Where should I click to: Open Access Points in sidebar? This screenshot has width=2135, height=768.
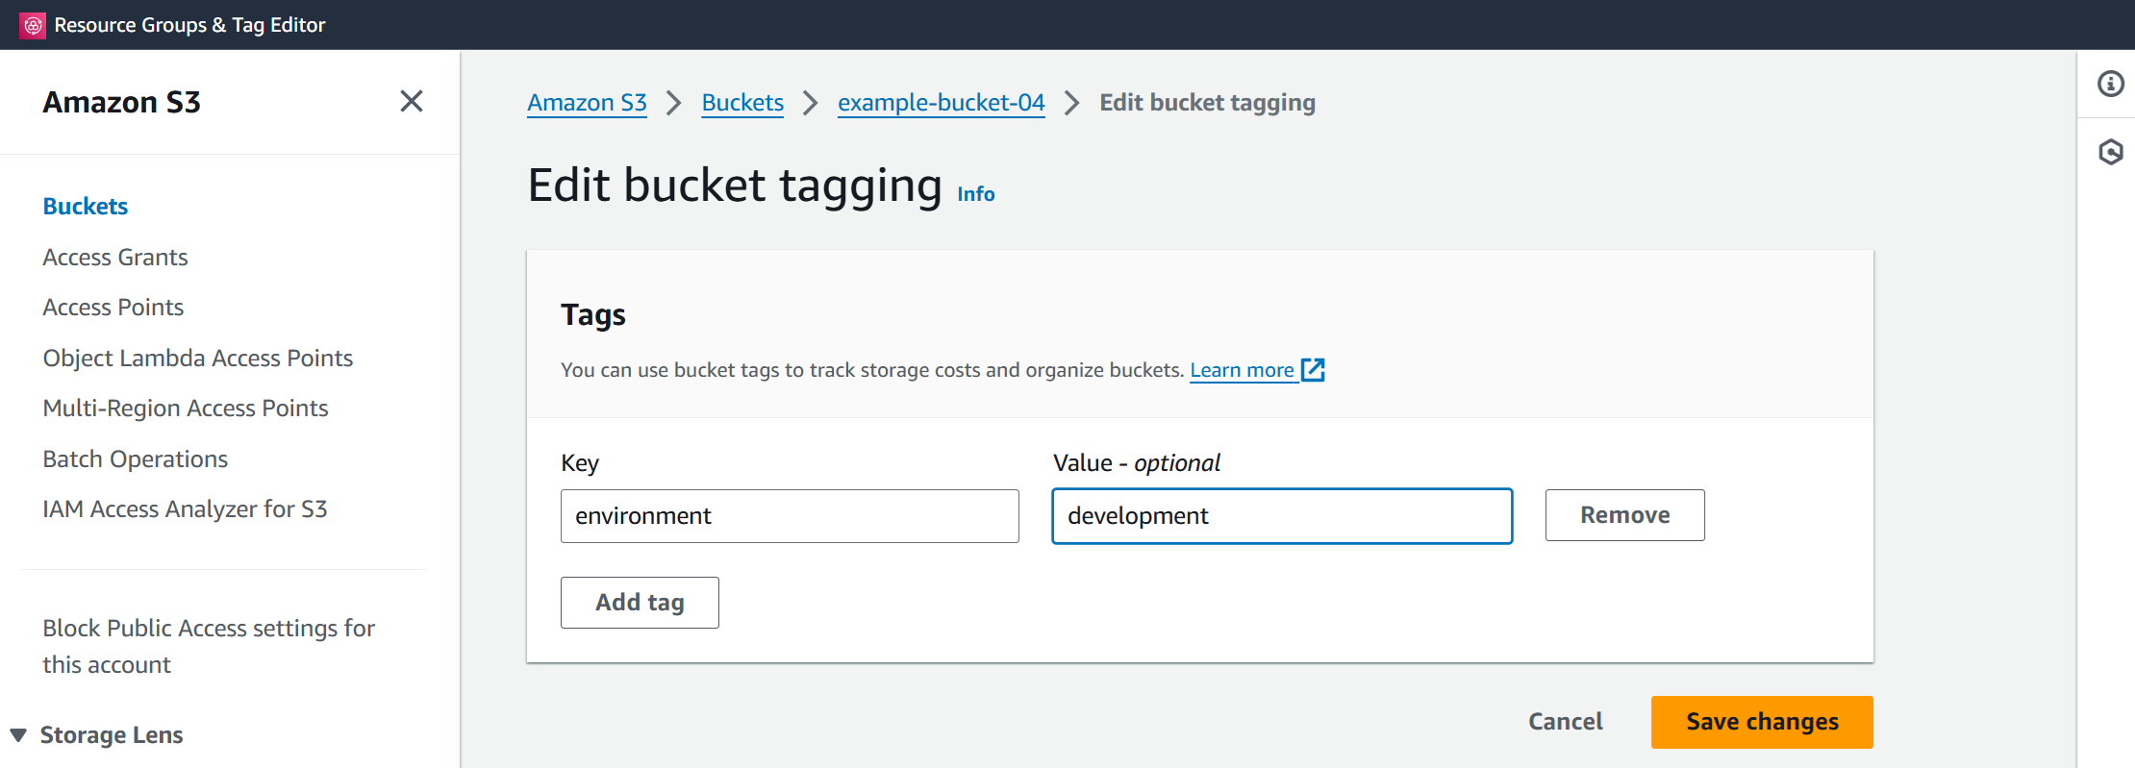point(113,308)
